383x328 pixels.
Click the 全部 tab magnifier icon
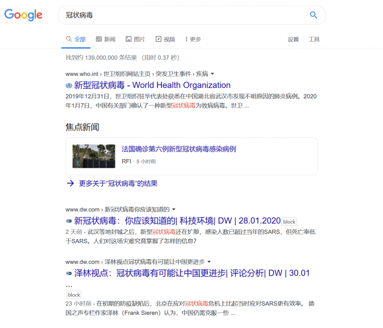(68, 39)
